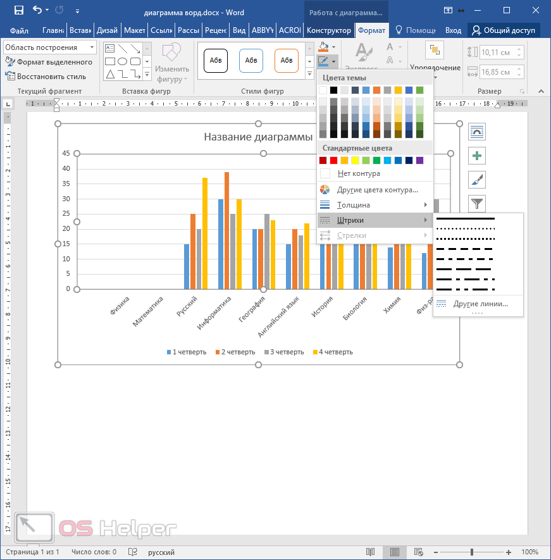Click the Save icon in the title bar
Screen dimensions: 551x560
18,10
